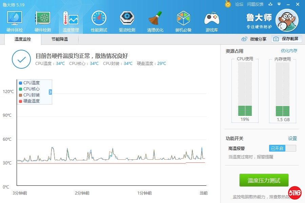Click the 优化内存 optimize memory link
This screenshot has height=203, width=305.
[289, 51]
